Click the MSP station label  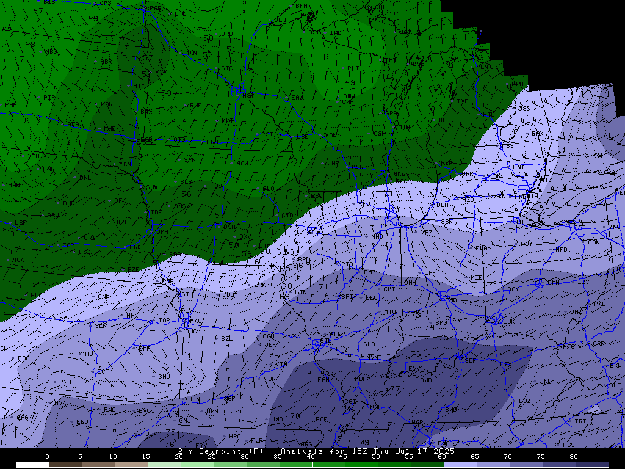(248, 95)
